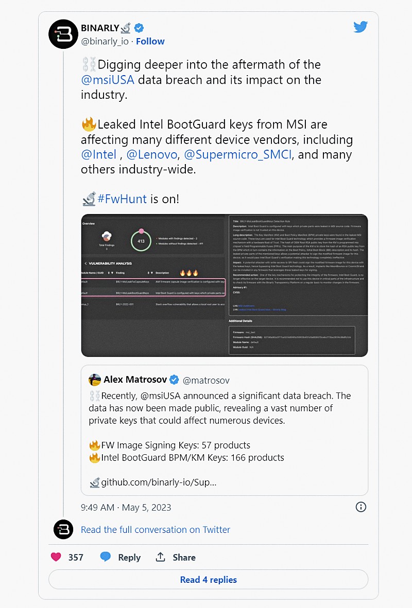Open the @Intel mention link
This screenshot has height=608, width=412.
[x=98, y=154]
